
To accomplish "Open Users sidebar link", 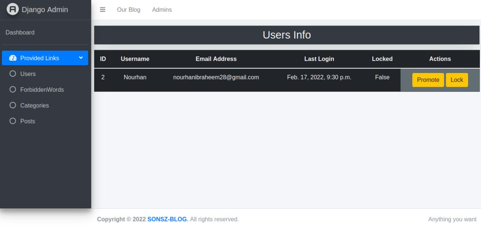I will [45, 74].
